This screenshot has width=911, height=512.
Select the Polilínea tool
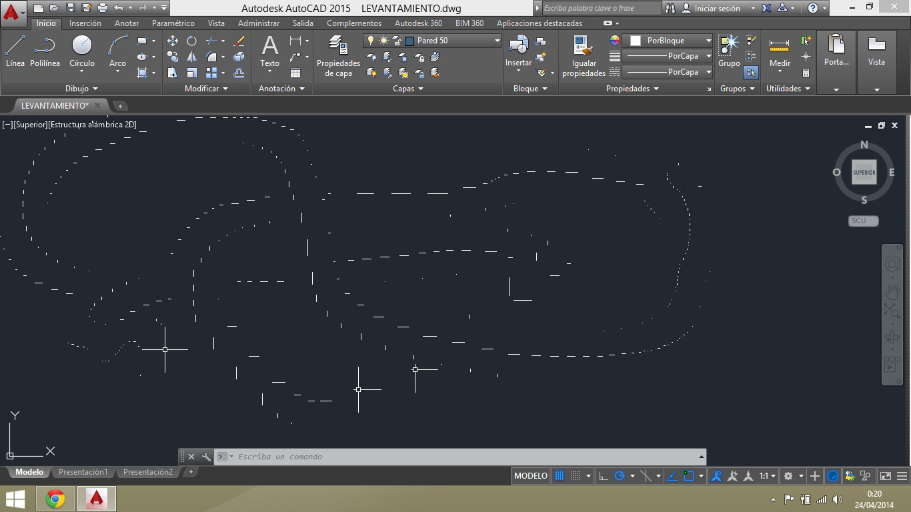[x=45, y=51]
